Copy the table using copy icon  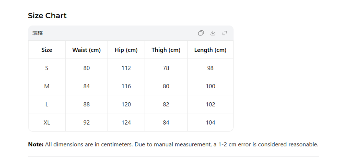pyautogui.click(x=201, y=33)
